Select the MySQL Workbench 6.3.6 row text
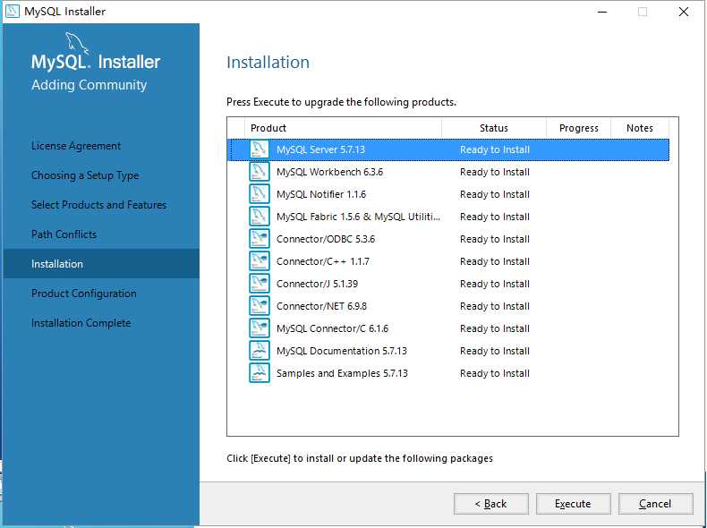707x528 pixels. pyautogui.click(x=329, y=172)
